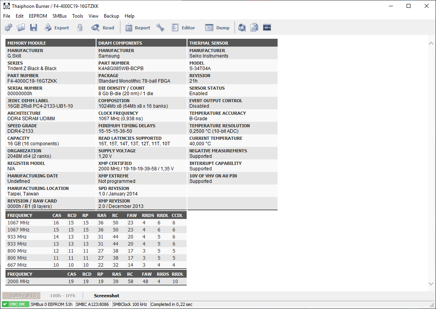Click the XMP revision 2.0 / December 2013

121,206
